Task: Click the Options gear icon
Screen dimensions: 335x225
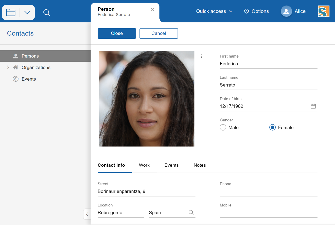Action: point(246,11)
